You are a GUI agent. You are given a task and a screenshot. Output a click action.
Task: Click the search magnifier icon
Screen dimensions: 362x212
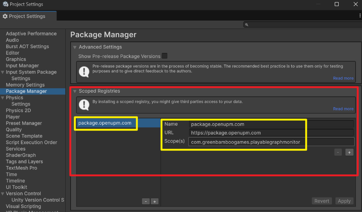click(247, 25)
